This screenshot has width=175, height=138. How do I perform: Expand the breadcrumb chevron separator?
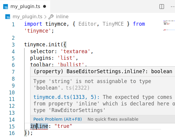click(x=45, y=17)
